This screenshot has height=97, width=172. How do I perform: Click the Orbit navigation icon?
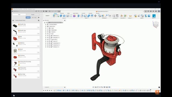click(93, 87)
